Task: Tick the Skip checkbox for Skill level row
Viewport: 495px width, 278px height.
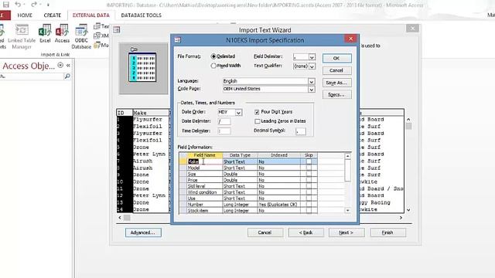Action: click(309, 186)
